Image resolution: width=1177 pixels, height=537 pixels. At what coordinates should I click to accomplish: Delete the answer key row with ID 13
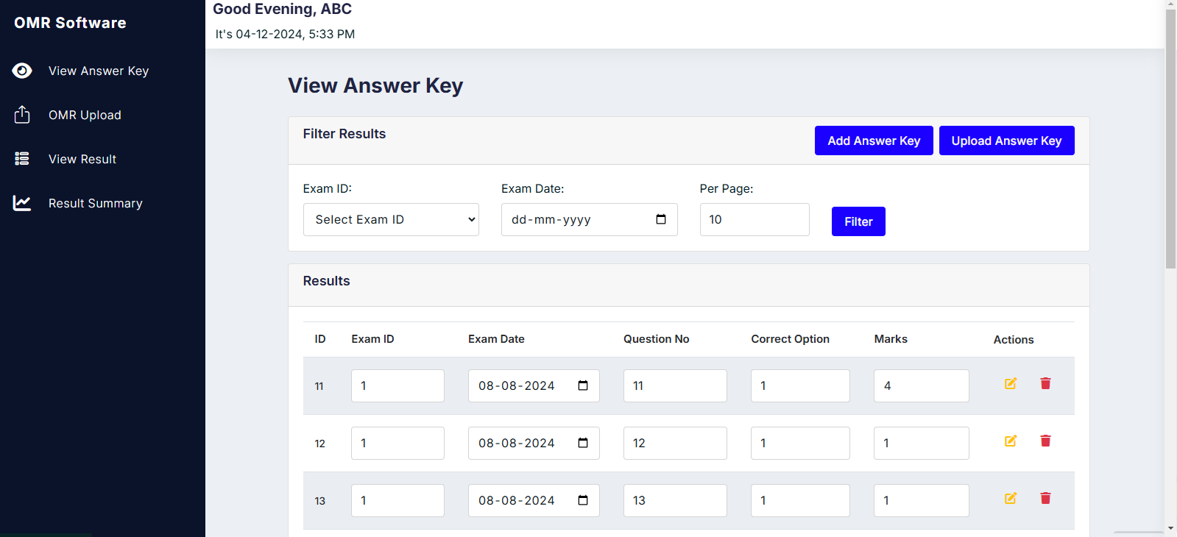click(x=1045, y=498)
